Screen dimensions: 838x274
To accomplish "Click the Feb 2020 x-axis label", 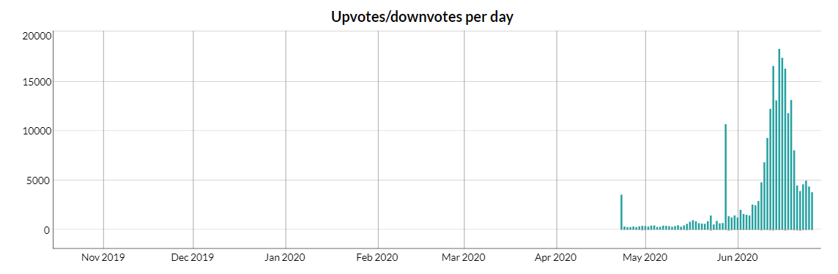I will [x=378, y=258].
